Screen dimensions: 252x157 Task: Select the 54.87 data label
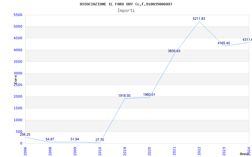coord(50,139)
